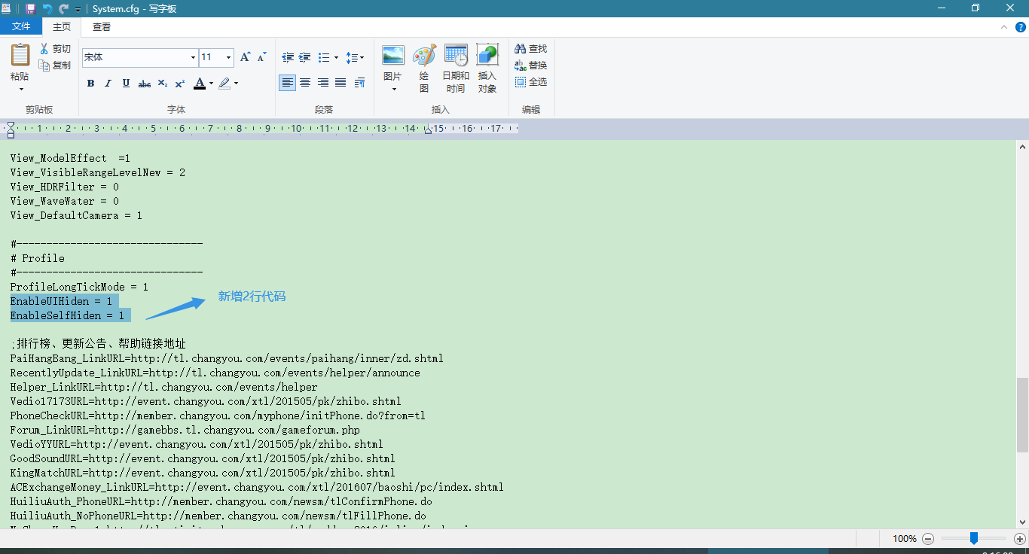
Task: Open the text color palette dropdown
Action: pos(211,83)
